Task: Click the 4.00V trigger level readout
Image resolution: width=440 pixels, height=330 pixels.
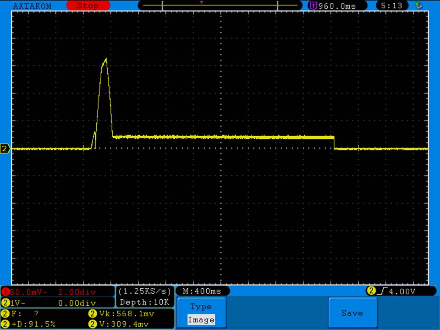Action: point(402,291)
